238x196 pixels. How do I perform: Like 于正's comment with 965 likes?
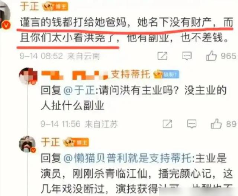[211, 56]
